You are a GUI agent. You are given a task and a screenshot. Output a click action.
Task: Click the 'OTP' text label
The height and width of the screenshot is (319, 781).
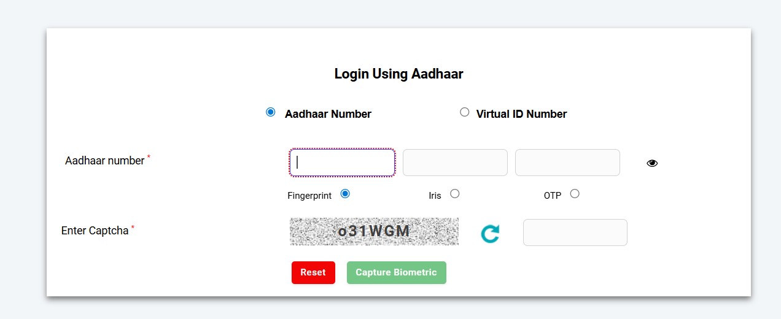(553, 196)
